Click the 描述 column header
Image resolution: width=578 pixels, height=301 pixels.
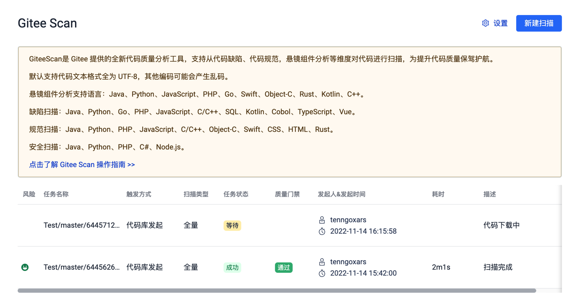(x=490, y=194)
